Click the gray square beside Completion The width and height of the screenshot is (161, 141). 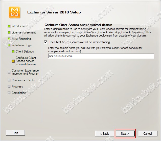(x=9, y=93)
